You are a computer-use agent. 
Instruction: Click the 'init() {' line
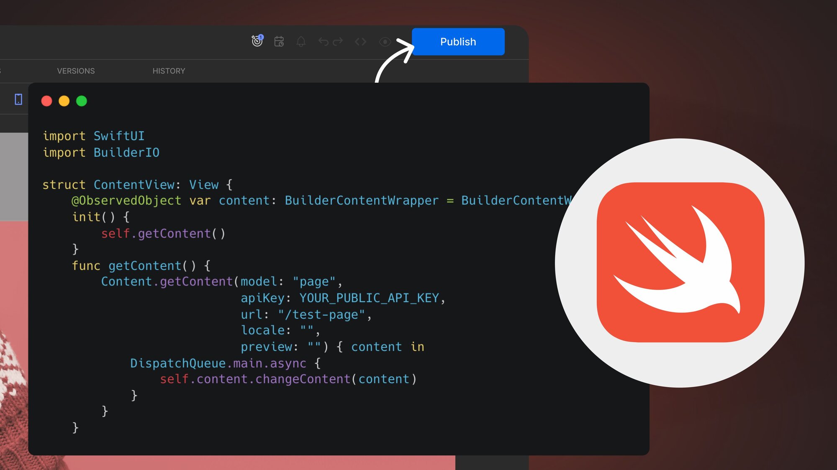101,217
